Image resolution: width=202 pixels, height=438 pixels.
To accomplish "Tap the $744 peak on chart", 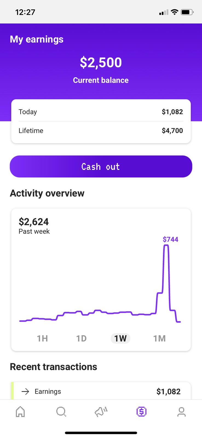I will point(171,240).
